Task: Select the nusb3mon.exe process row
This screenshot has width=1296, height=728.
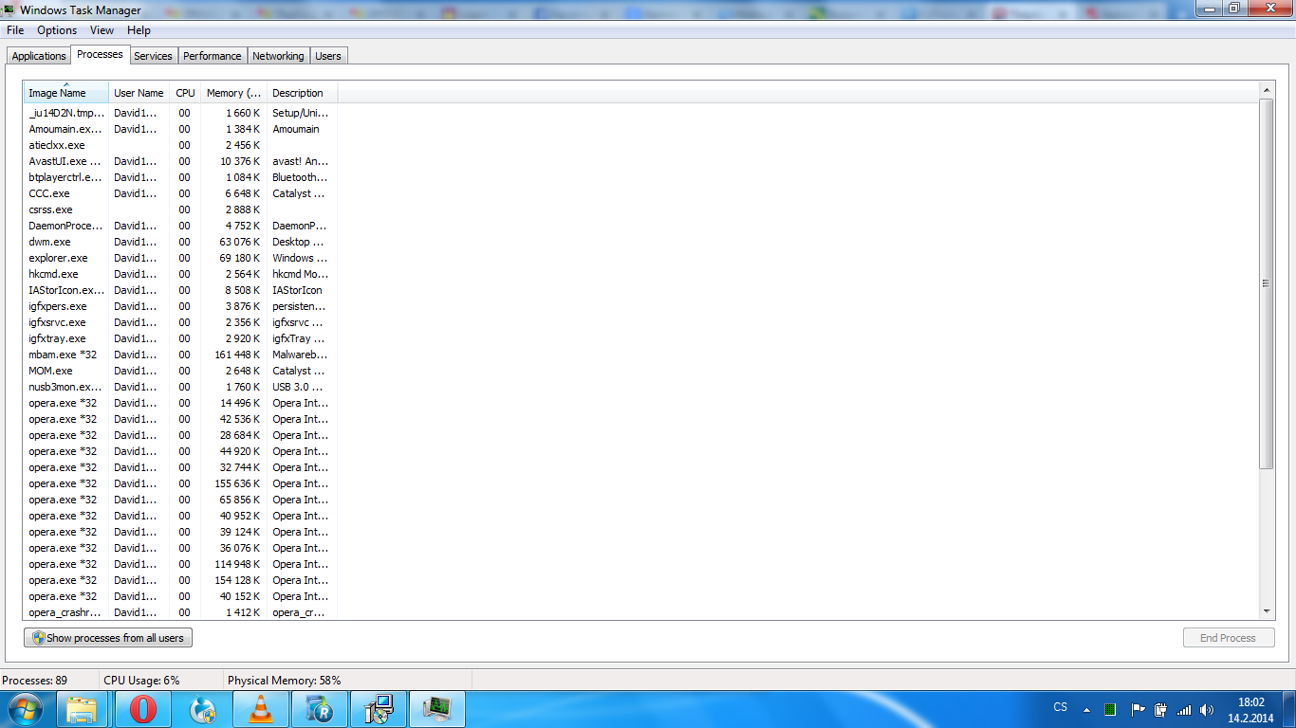Action: tap(180, 387)
